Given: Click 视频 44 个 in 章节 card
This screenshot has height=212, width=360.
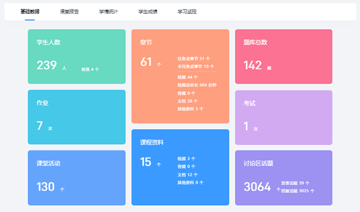Looking at the screenshot, I should coord(188,77).
